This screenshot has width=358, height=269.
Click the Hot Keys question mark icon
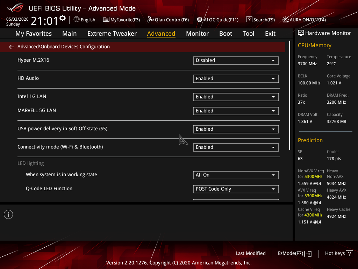coord(349,254)
